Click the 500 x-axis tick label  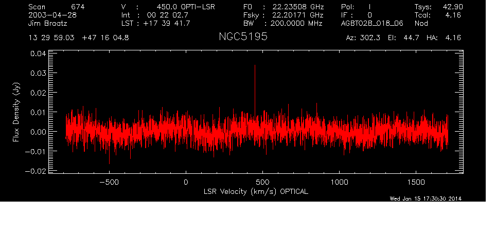click(262, 182)
